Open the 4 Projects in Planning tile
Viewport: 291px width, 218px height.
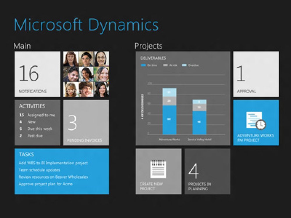coord(207,171)
